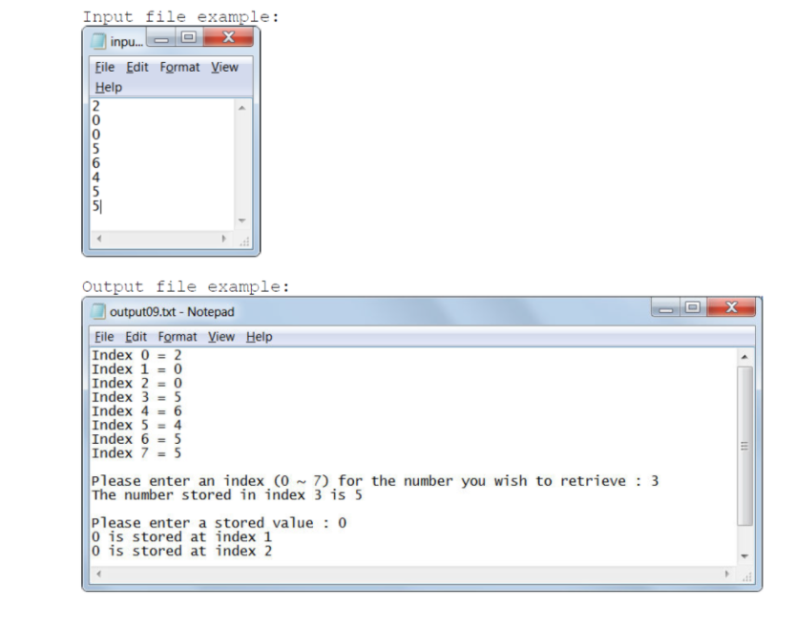795x628 pixels.
Task: Open the Help menu of the input window
Action: click(x=108, y=87)
